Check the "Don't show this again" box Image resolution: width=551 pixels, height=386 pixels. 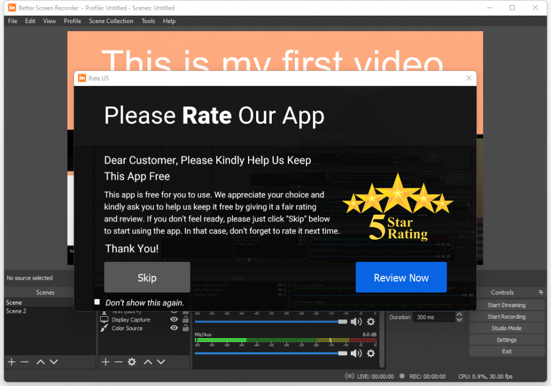click(97, 302)
